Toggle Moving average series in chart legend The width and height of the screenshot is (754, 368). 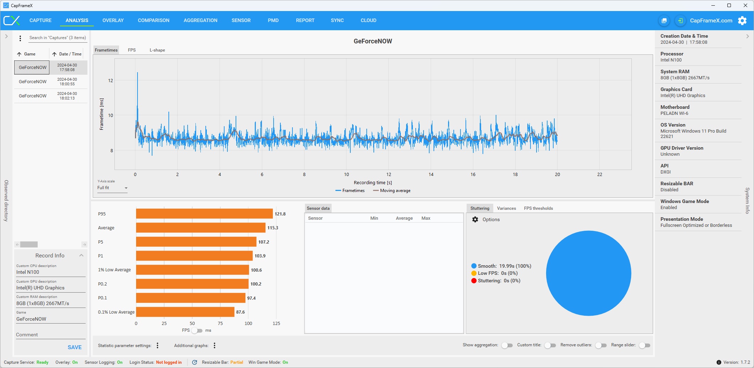pyautogui.click(x=392, y=191)
